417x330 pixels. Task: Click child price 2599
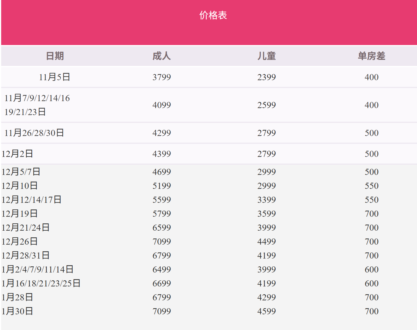[266, 105]
